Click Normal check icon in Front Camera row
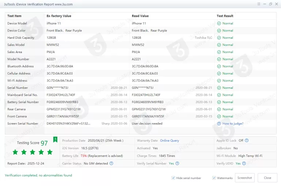 click(219, 116)
